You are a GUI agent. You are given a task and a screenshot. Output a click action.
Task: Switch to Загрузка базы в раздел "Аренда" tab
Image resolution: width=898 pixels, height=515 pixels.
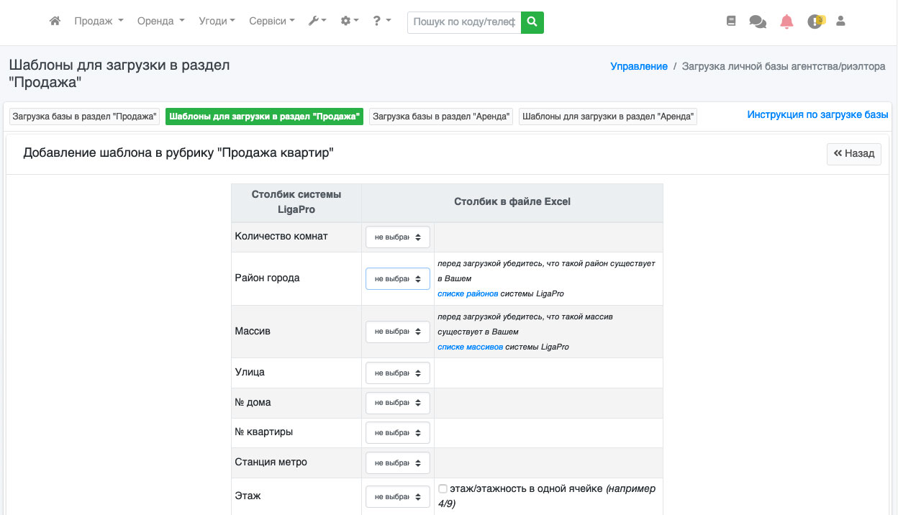click(x=442, y=117)
